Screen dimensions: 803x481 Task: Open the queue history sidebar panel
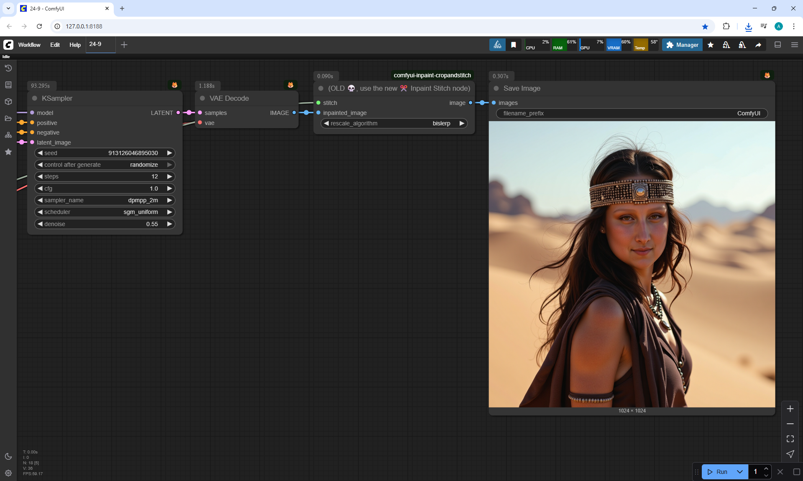8,68
